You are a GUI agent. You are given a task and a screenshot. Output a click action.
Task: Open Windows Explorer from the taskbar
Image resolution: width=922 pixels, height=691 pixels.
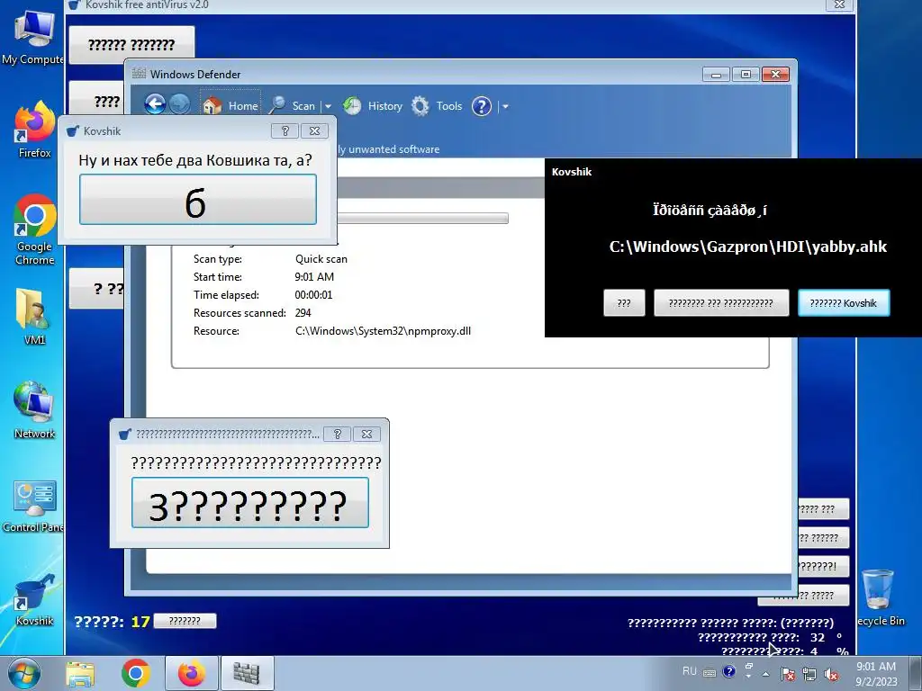point(80,673)
